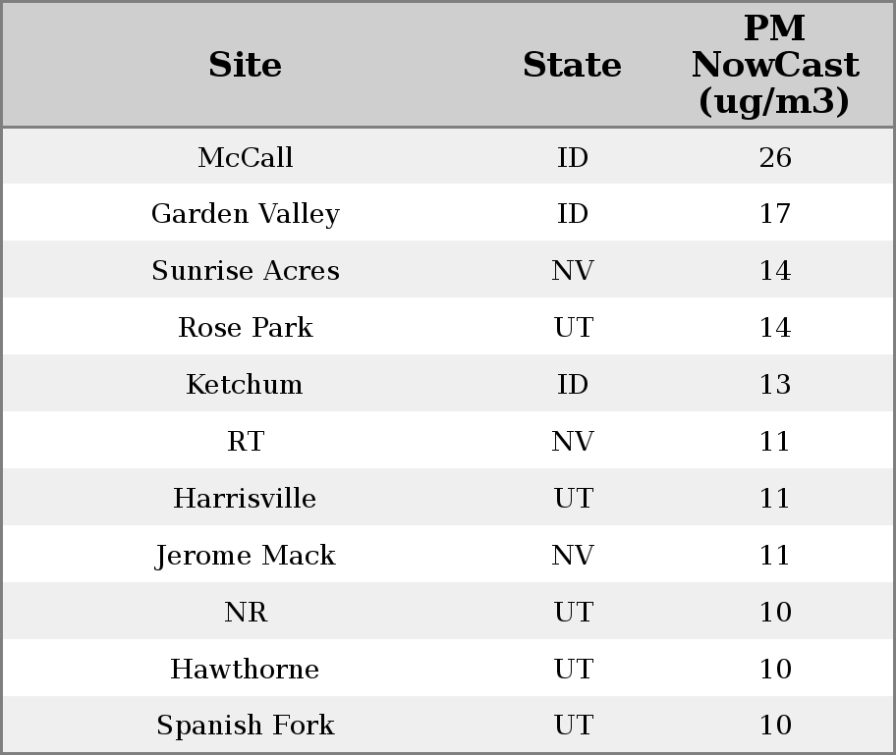Click the UT state cell for Hawthorne

click(x=572, y=670)
